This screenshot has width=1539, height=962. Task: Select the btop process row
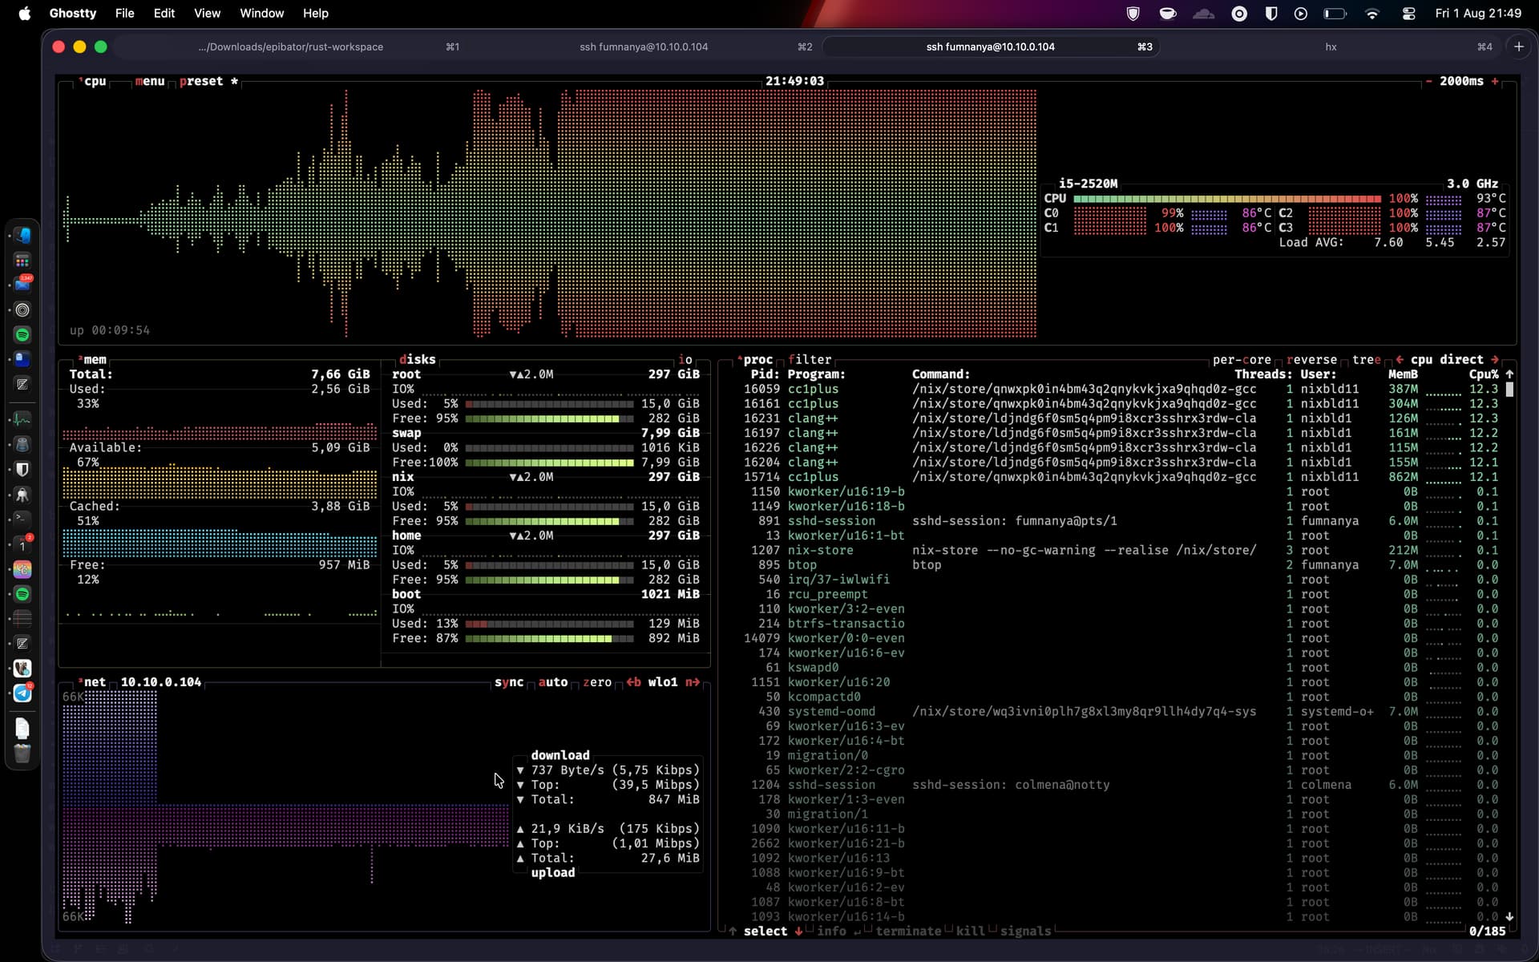click(1121, 564)
